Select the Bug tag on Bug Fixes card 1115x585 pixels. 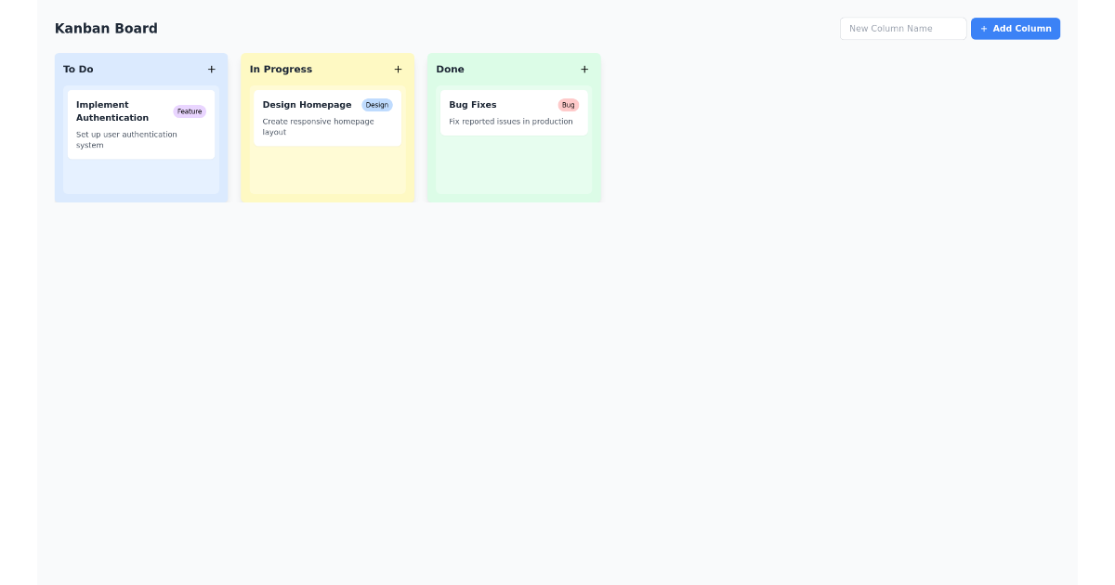[x=568, y=104]
